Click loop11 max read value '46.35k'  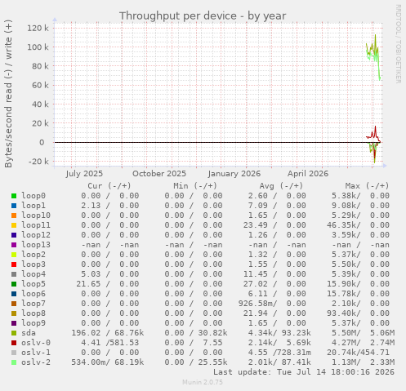tap(344, 225)
